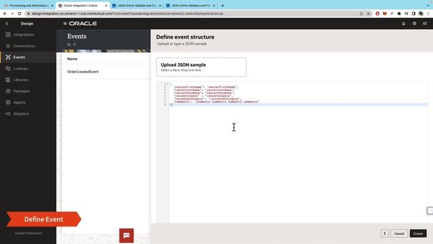
Task: Click the Packages sidebar icon
Action: (x=8, y=91)
